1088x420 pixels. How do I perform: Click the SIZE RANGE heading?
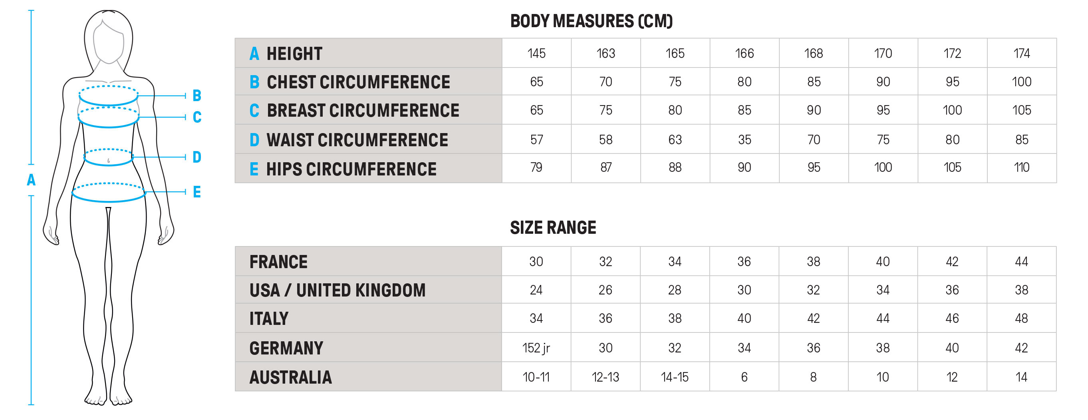(x=553, y=228)
